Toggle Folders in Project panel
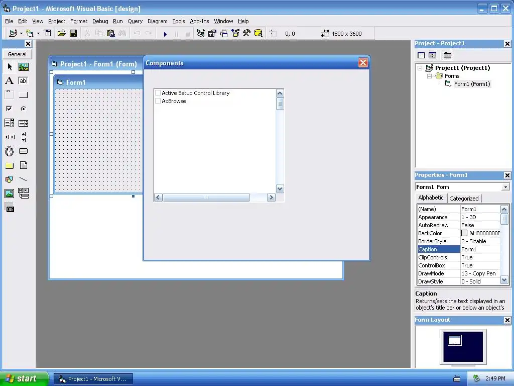This screenshot has width=514, height=386. (447, 55)
